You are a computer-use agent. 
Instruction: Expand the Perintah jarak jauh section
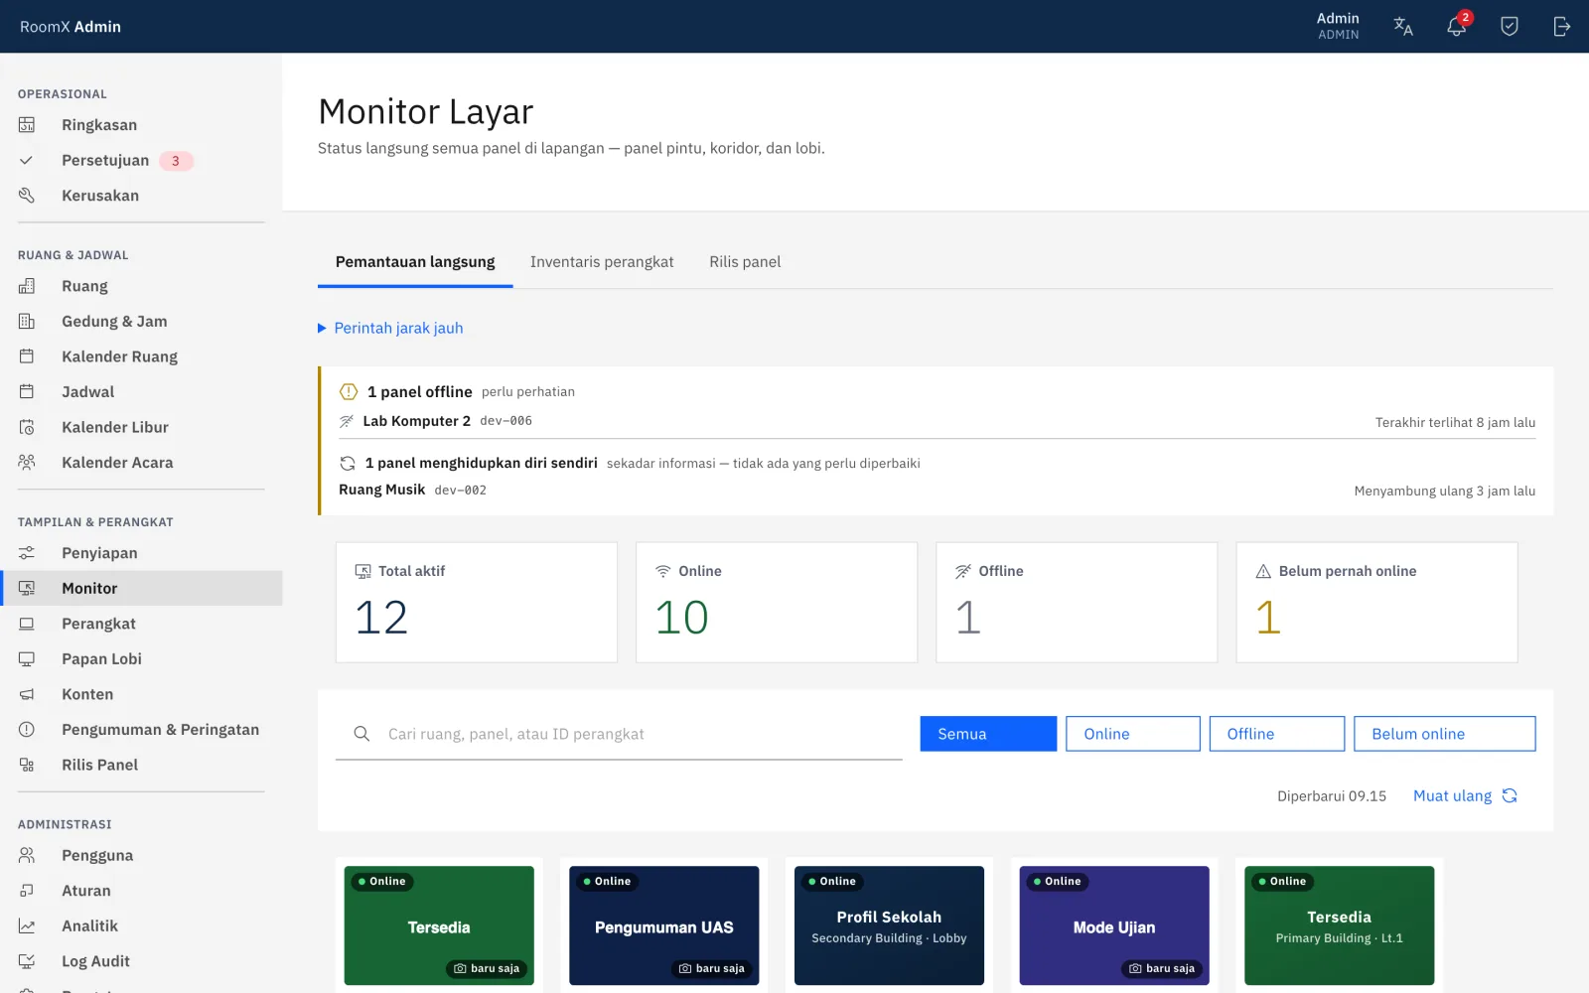(x=390, y=328)
